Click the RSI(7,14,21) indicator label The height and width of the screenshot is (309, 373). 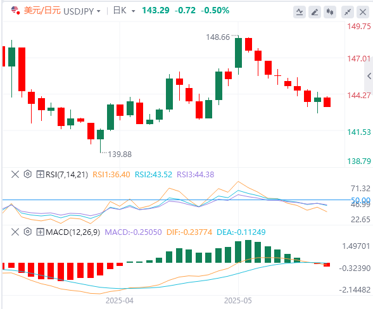pos(66,175)
